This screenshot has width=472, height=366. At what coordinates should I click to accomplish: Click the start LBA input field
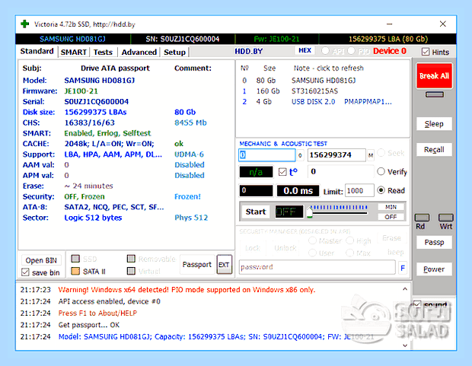pyautogui.click(x=267, y=155)
